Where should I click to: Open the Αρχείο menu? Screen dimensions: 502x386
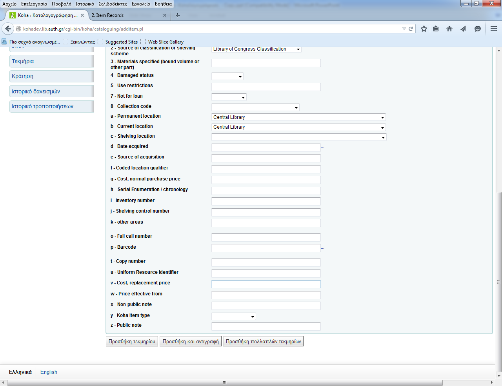tap(9, 4)
